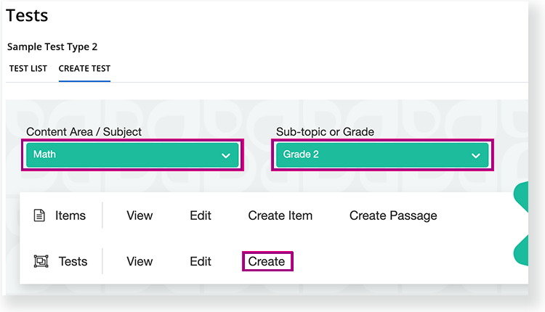Click the Tests row label
545x312 pixels.
[73, 261]
